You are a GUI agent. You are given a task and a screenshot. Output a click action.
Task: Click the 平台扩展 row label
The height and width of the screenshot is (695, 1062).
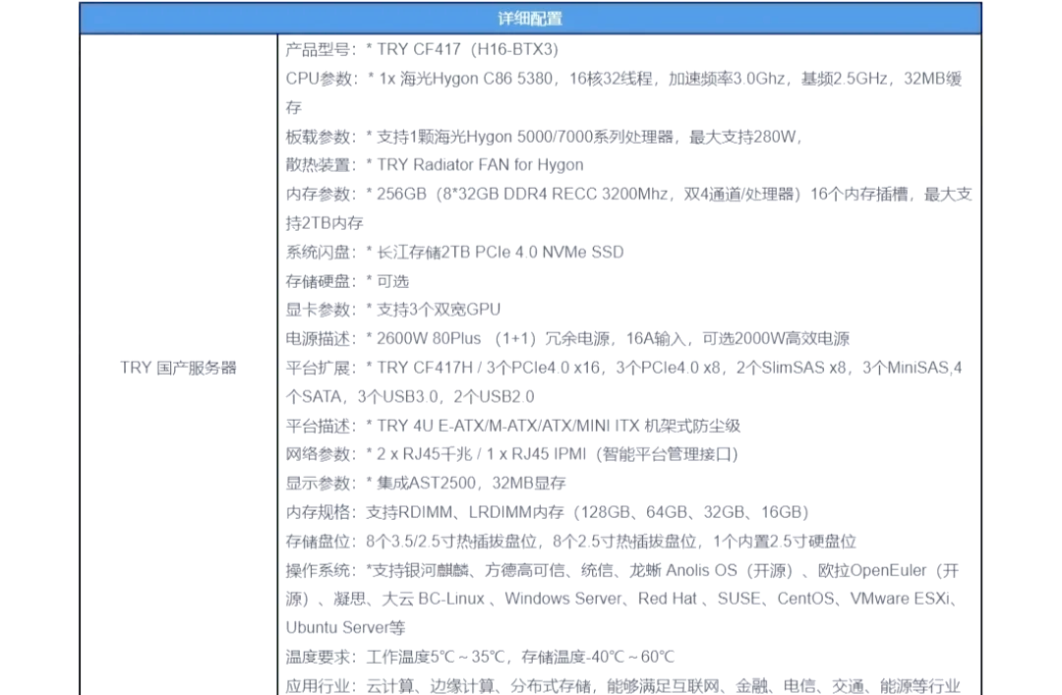312,367
